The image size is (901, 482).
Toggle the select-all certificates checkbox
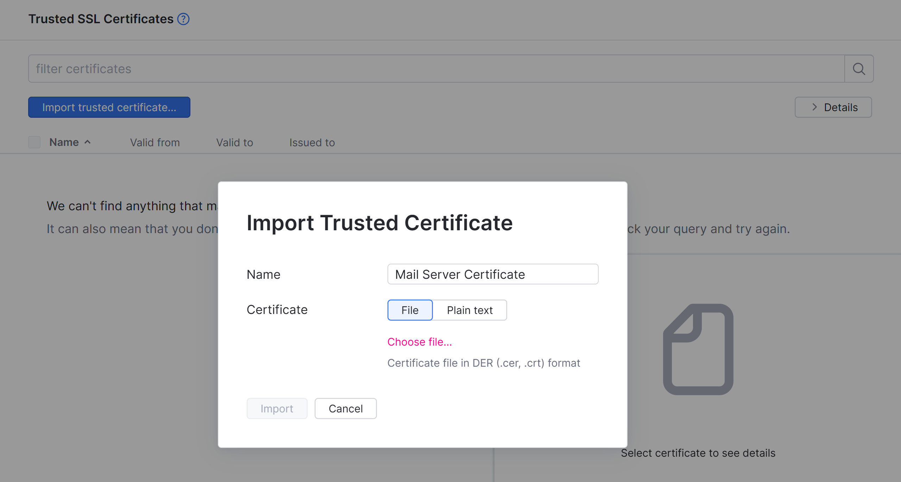coord(34,142)
